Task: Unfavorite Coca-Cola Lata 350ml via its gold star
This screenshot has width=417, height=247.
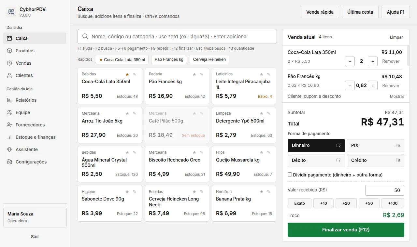Action: click(x=127, y=74)
